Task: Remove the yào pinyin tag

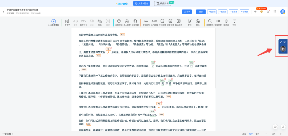Action: (x=165, y=79)
